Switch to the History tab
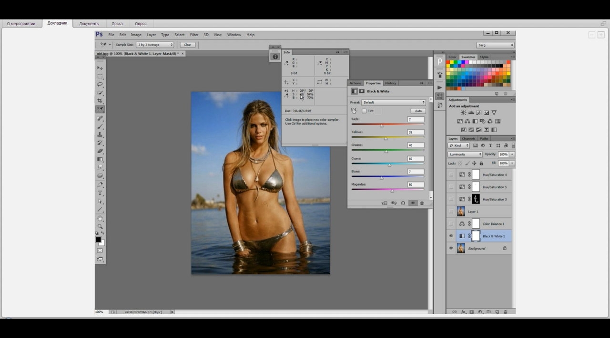610x338 pixels. pyautogui.click(x=391, y=83)
